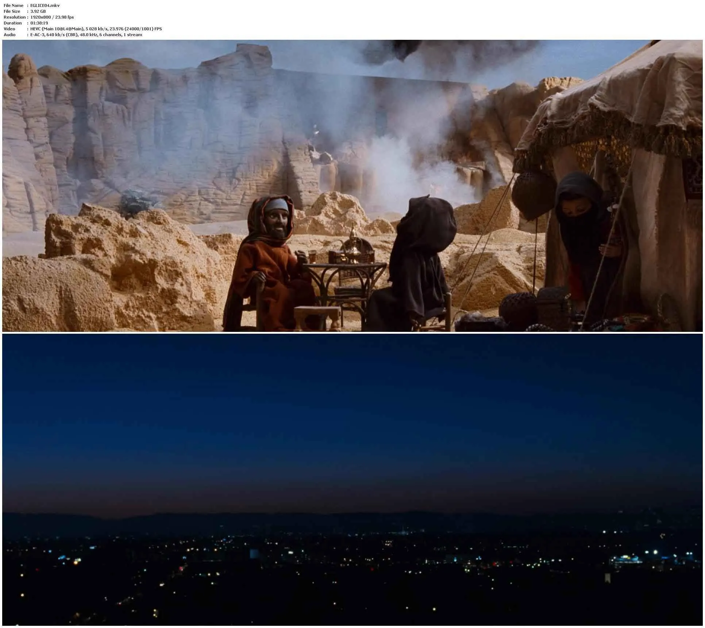This screenshot has height=628, width=705.
Task: Click the Audio label
Action: [x=9, y=35]
